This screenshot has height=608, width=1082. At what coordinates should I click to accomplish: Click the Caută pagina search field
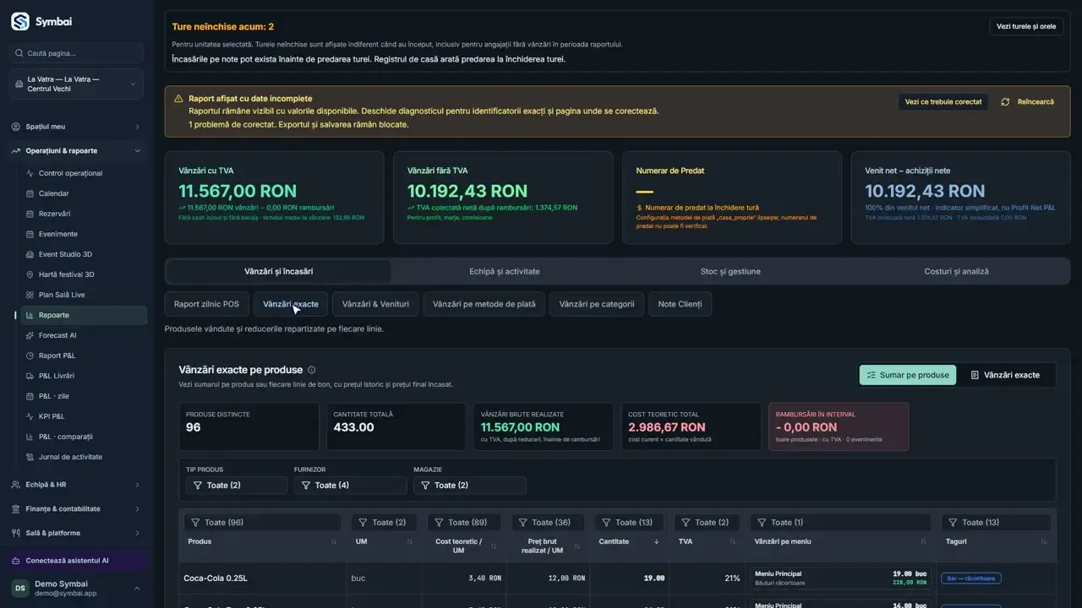click(76, 53)
